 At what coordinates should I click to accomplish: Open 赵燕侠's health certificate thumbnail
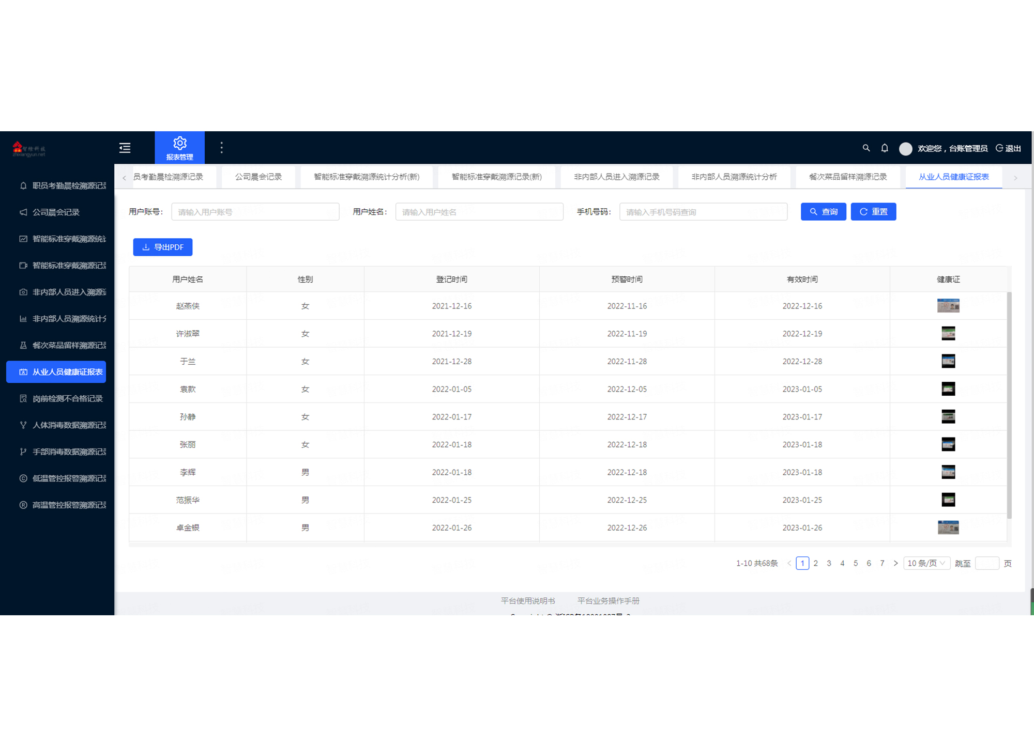(x=948, y=306)
